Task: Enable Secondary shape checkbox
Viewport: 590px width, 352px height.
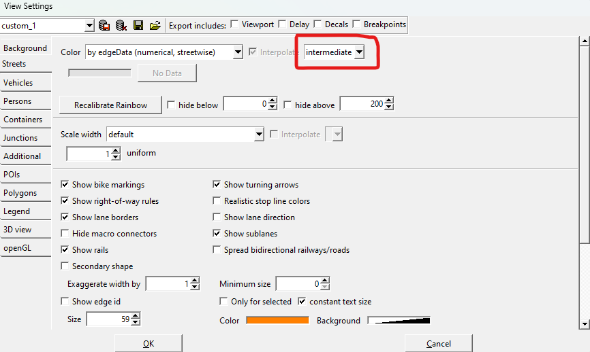Action: click(x=65, y=266)
